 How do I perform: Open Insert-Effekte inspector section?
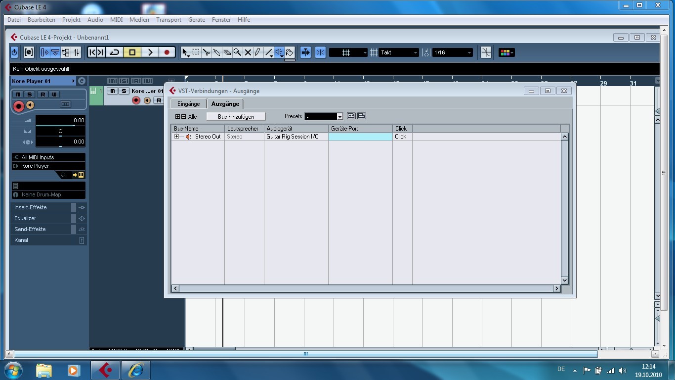[48, 207]
